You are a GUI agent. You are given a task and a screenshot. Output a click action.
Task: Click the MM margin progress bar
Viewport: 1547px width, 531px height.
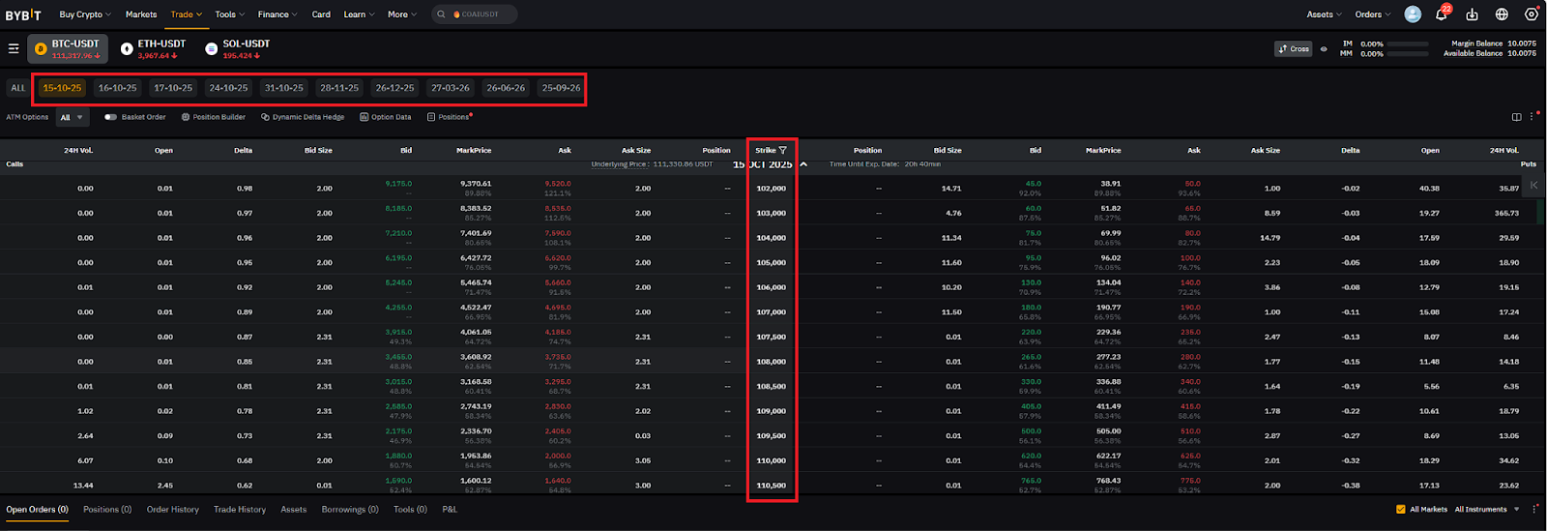coord(1409,54)
